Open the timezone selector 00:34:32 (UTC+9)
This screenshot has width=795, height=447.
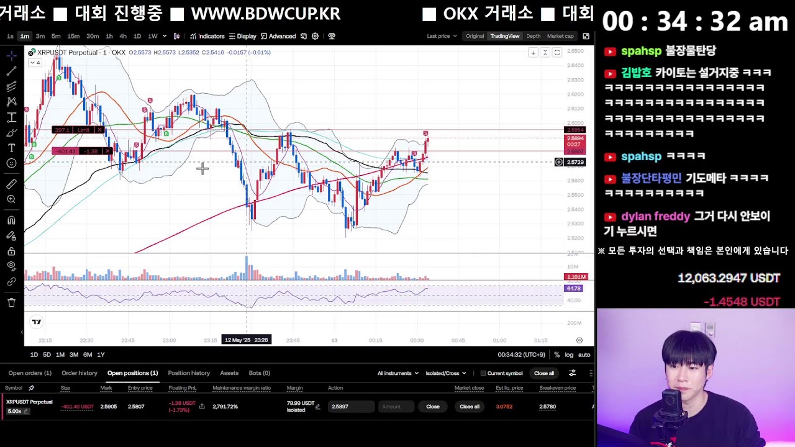(521, 354)
